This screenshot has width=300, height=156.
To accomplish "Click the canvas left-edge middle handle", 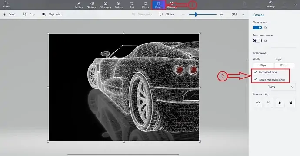I will pyautogui.click(x=48, y=88).
